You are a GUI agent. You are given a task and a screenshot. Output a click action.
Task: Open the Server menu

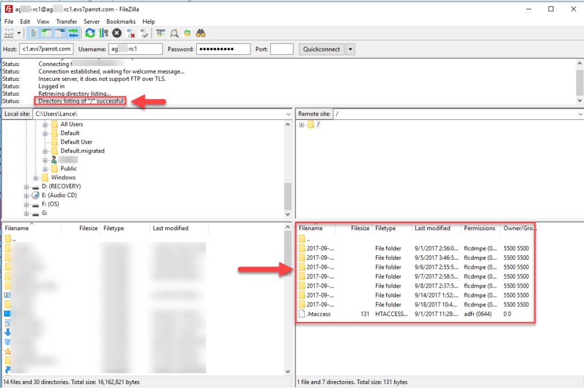click(x=92, y=22)
